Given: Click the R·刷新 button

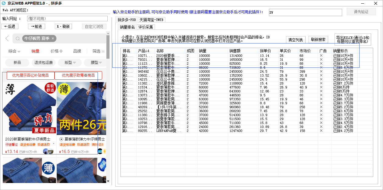Looking at the screenshot, I should [x=63, y=26].
